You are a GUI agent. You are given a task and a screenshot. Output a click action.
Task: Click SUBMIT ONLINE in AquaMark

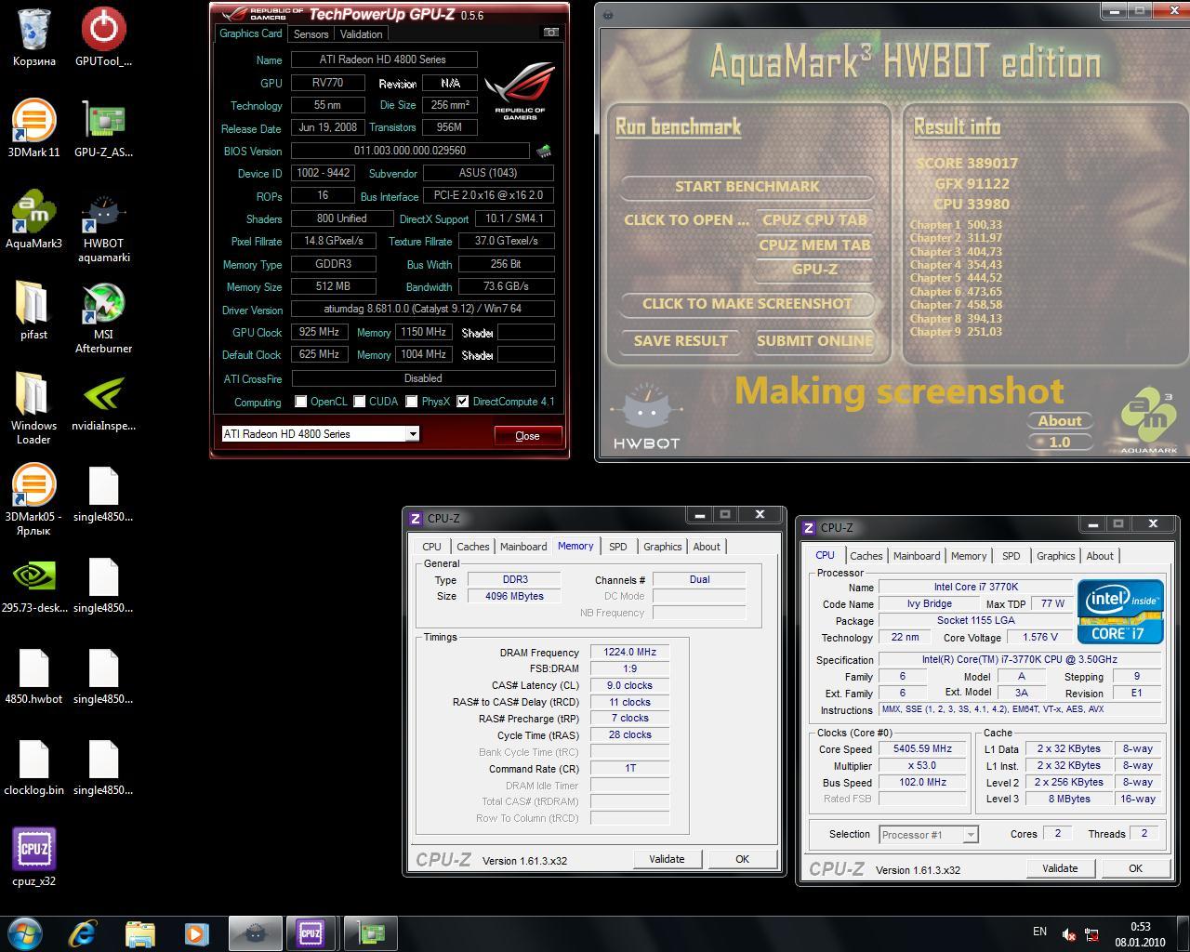(x=814, y=341)
